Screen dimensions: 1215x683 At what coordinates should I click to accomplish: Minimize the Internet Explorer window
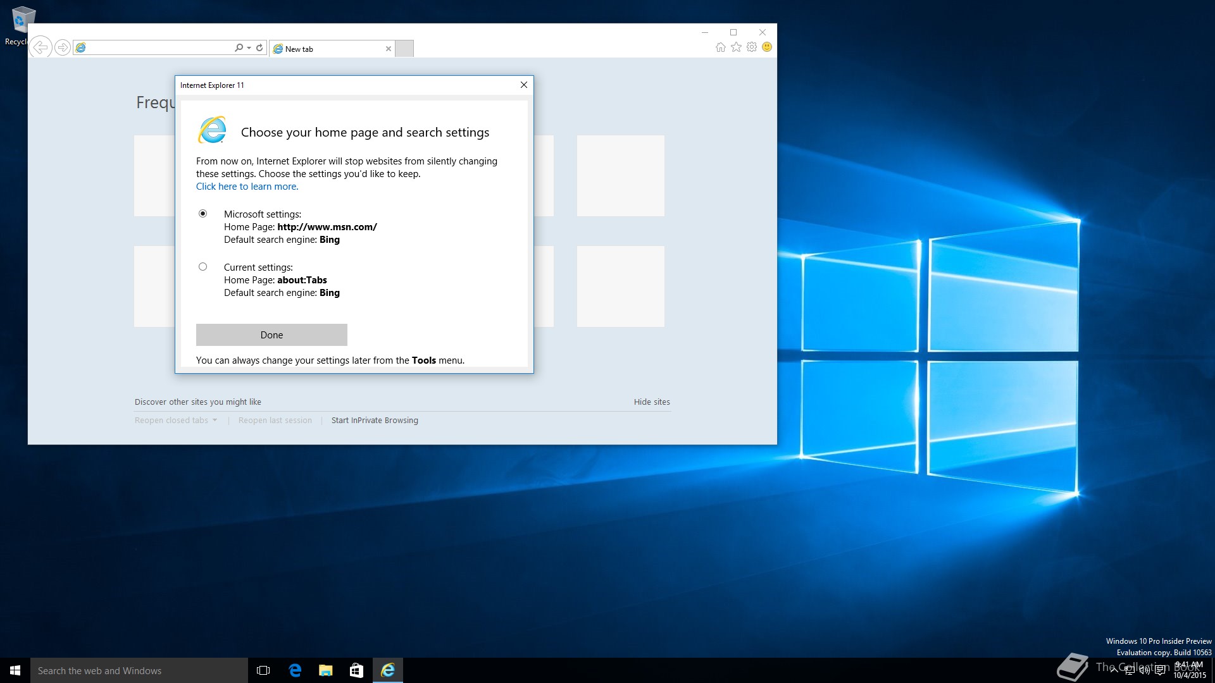click(x=705, y=32)
